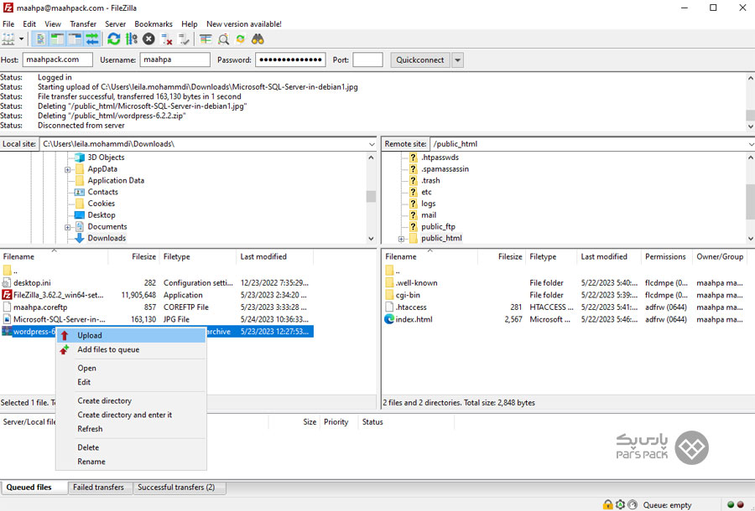Select the desktop.ini file row

(157, 282)
